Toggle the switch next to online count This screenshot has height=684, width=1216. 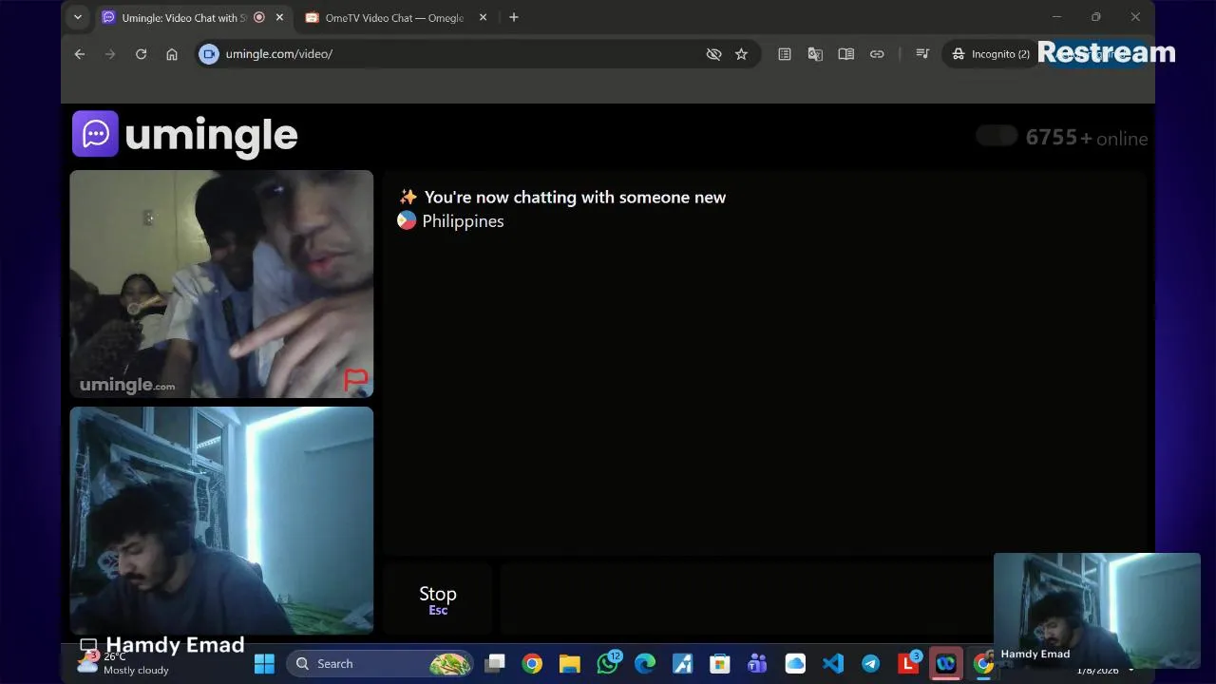[997, 137]
